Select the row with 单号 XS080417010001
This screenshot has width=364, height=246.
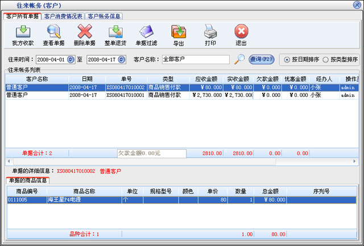[x=125, y=96]
